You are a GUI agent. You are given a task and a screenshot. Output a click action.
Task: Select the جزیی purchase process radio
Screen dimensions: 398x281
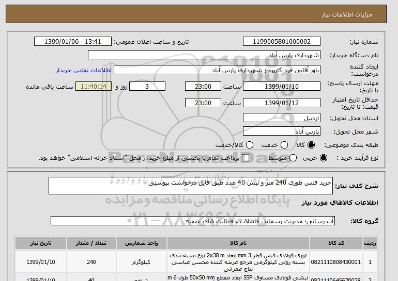pos(324,158)
